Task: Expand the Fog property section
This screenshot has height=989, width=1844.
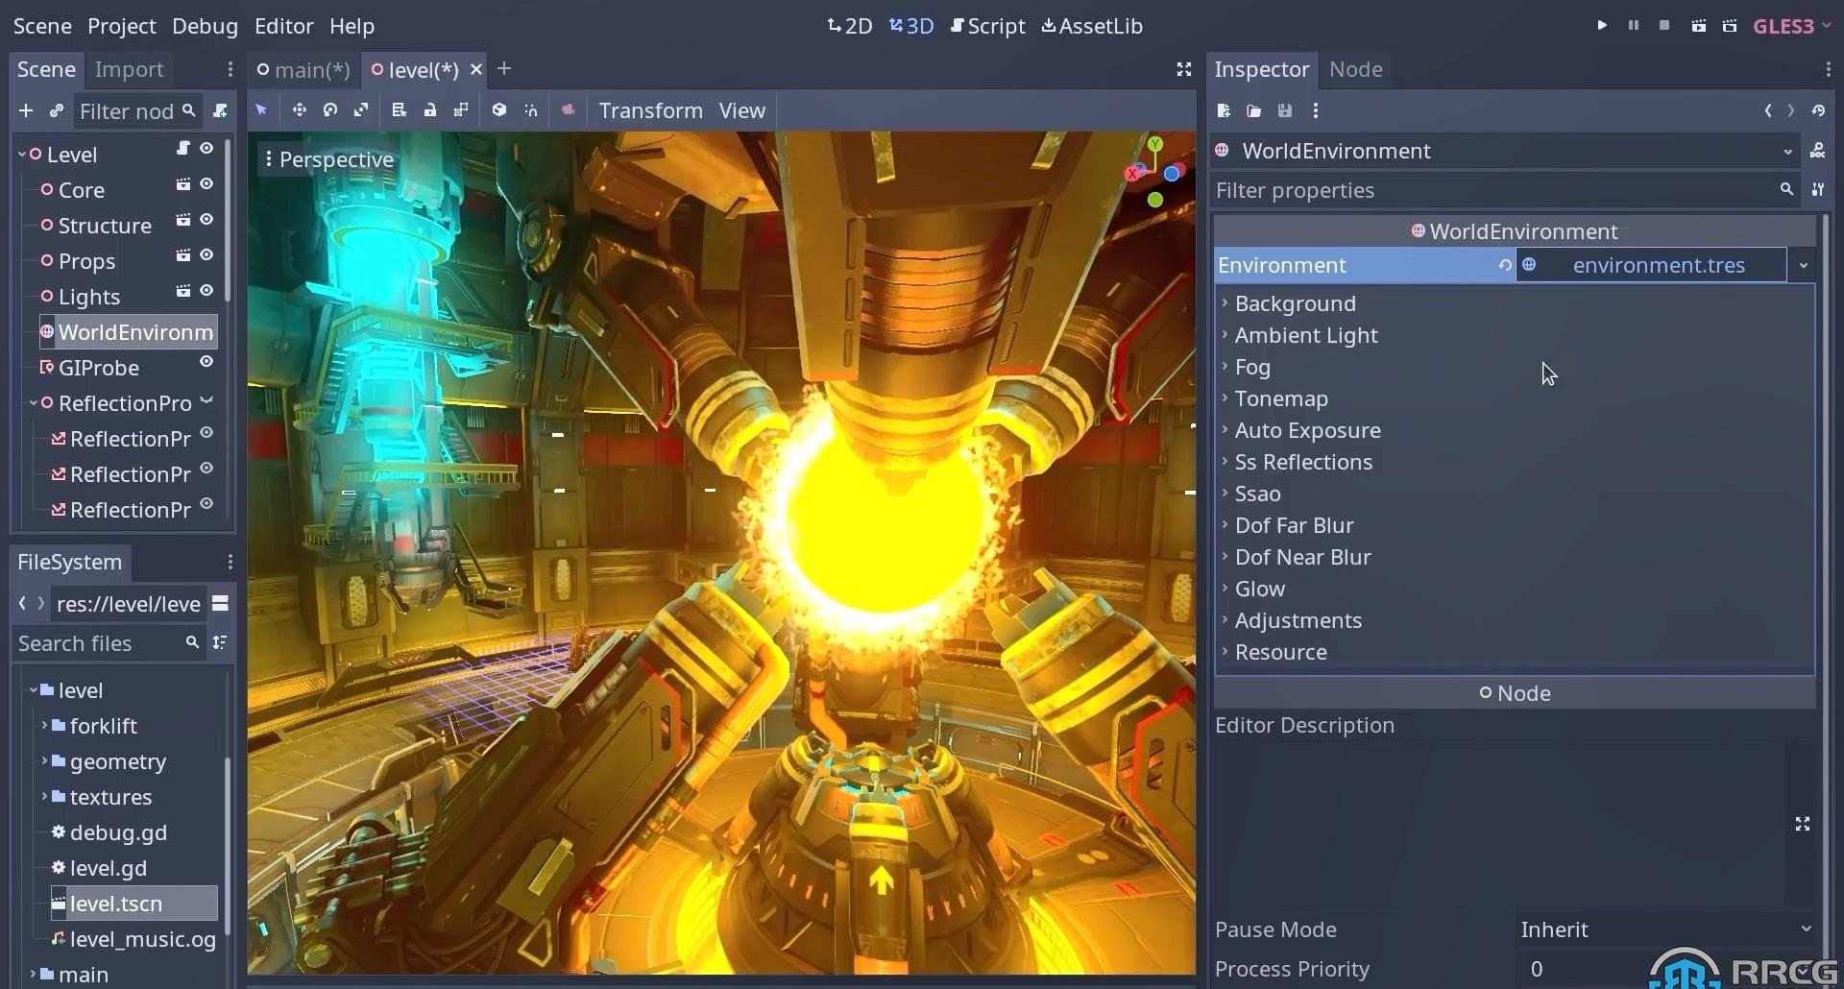Action: pyautogui.click(x=1252, y=367)
